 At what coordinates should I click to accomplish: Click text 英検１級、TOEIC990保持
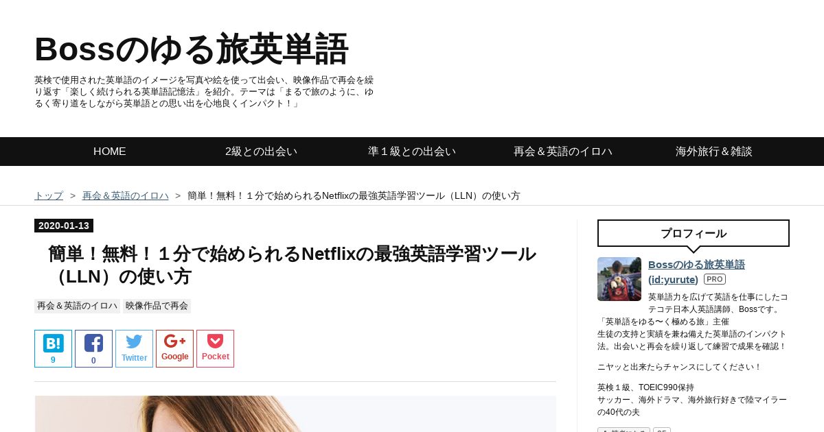click(x=645, y=387)
